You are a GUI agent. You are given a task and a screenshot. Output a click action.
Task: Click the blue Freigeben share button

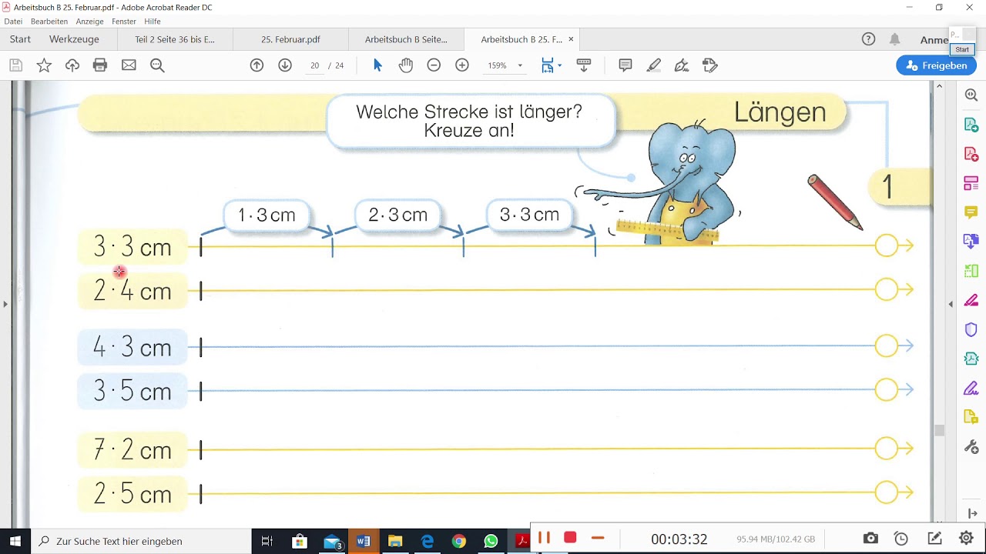(x=936, y=65)
